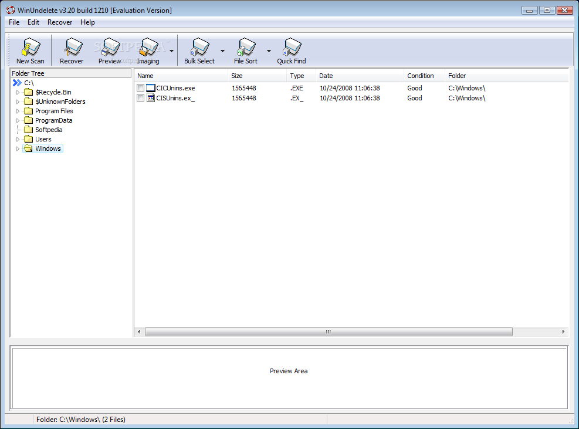Start a New Scan from the toolbar
Screen dimensions: 579x429
click(31, 50)
